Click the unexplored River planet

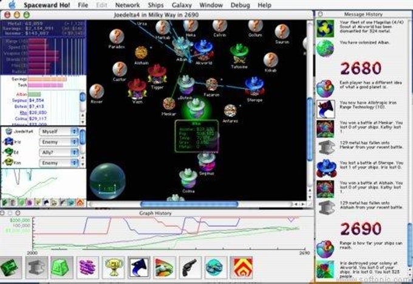click(97, 91)
